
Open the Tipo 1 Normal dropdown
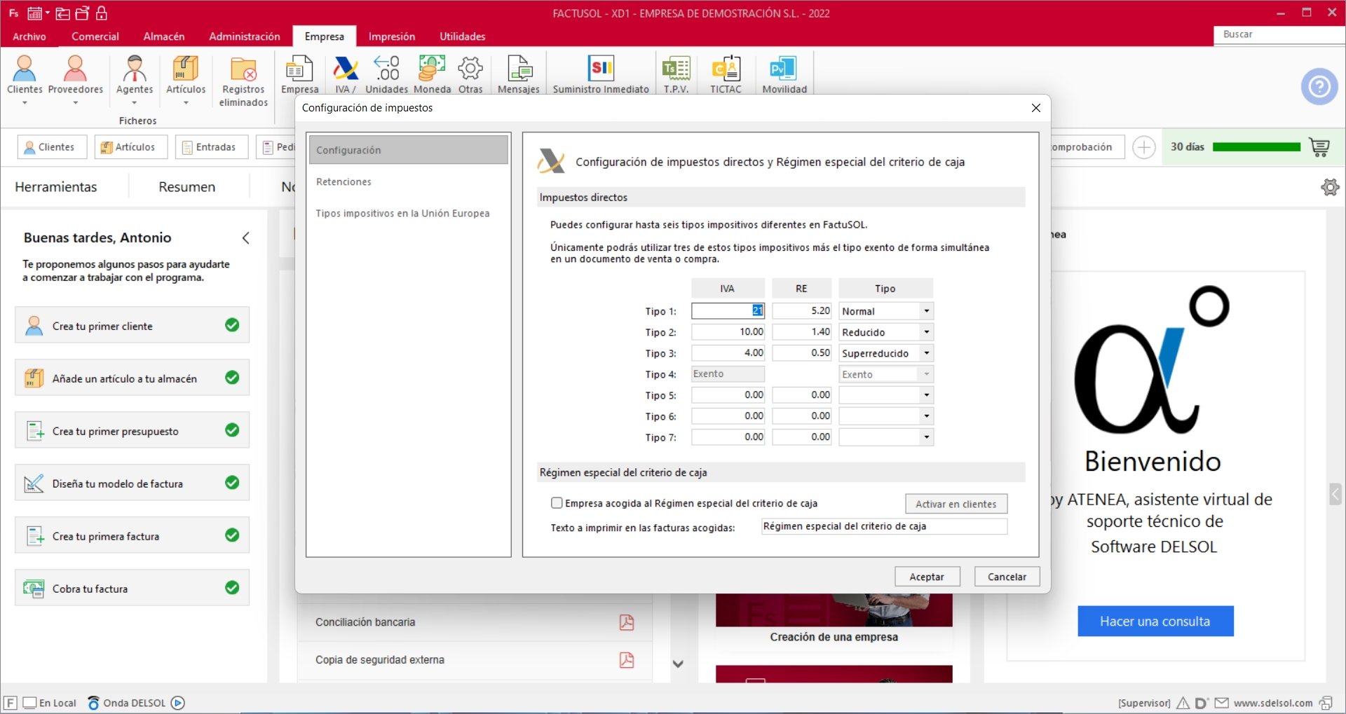tap(926, 311)
